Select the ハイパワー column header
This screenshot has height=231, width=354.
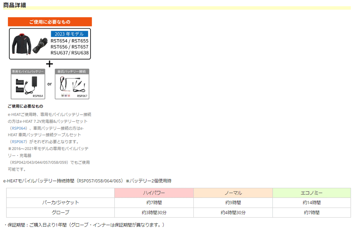pos(154,193)
